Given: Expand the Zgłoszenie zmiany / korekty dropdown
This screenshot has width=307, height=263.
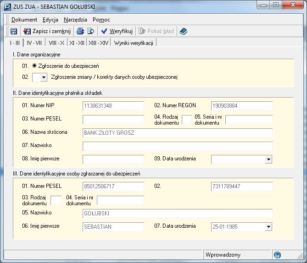Looking at the screenshot, I should (44, 77).
